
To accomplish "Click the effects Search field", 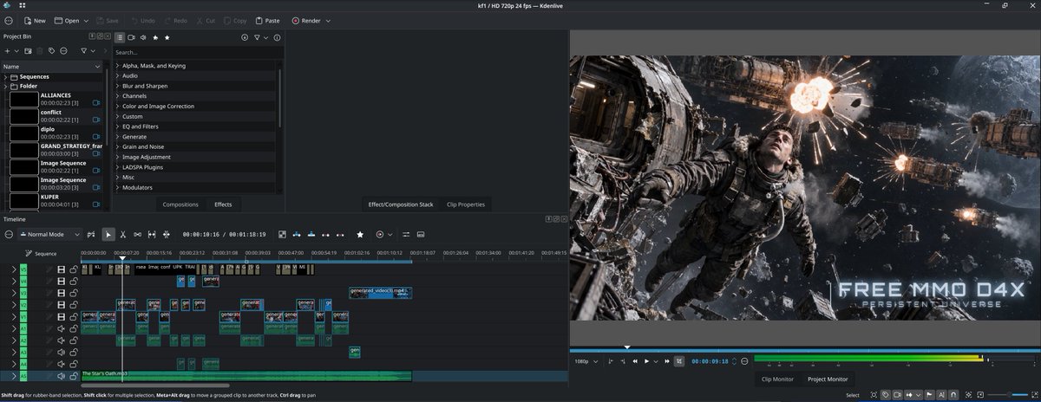I will click(x=197, y=52).
